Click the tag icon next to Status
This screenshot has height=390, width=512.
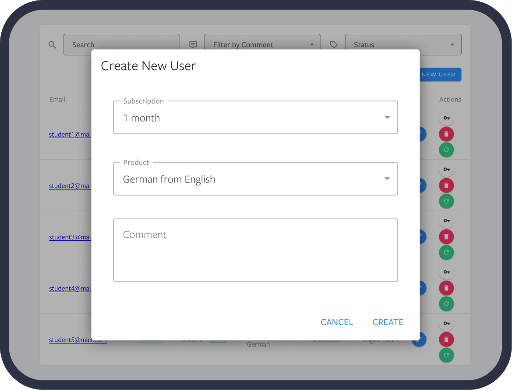tap(334, 44)
